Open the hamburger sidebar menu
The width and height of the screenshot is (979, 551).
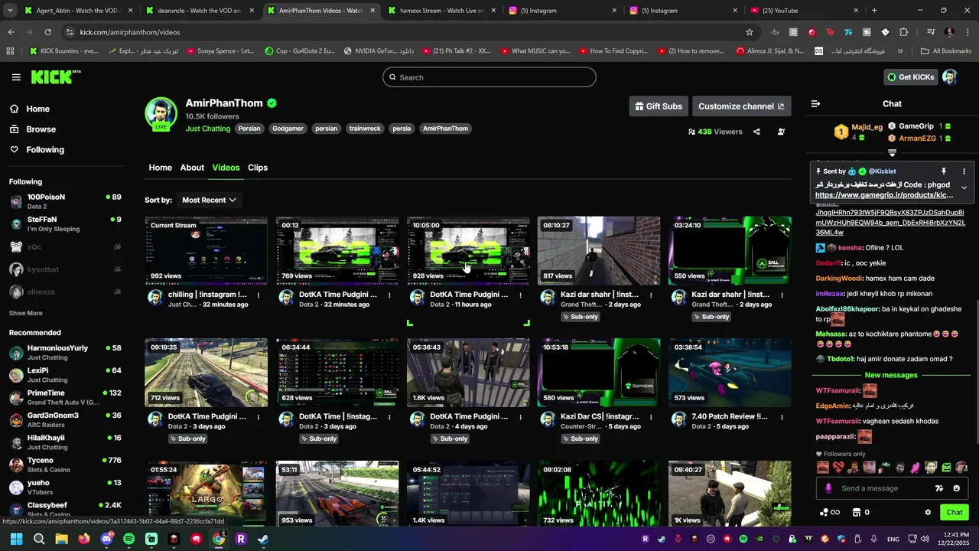(x=16, y=77)
